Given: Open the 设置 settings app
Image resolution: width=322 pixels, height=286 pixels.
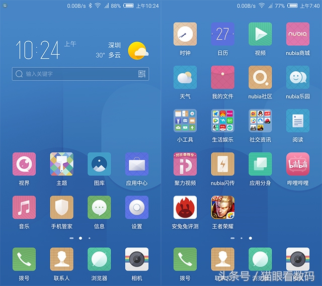Looking at the screenshot, I should pos(137,208).
